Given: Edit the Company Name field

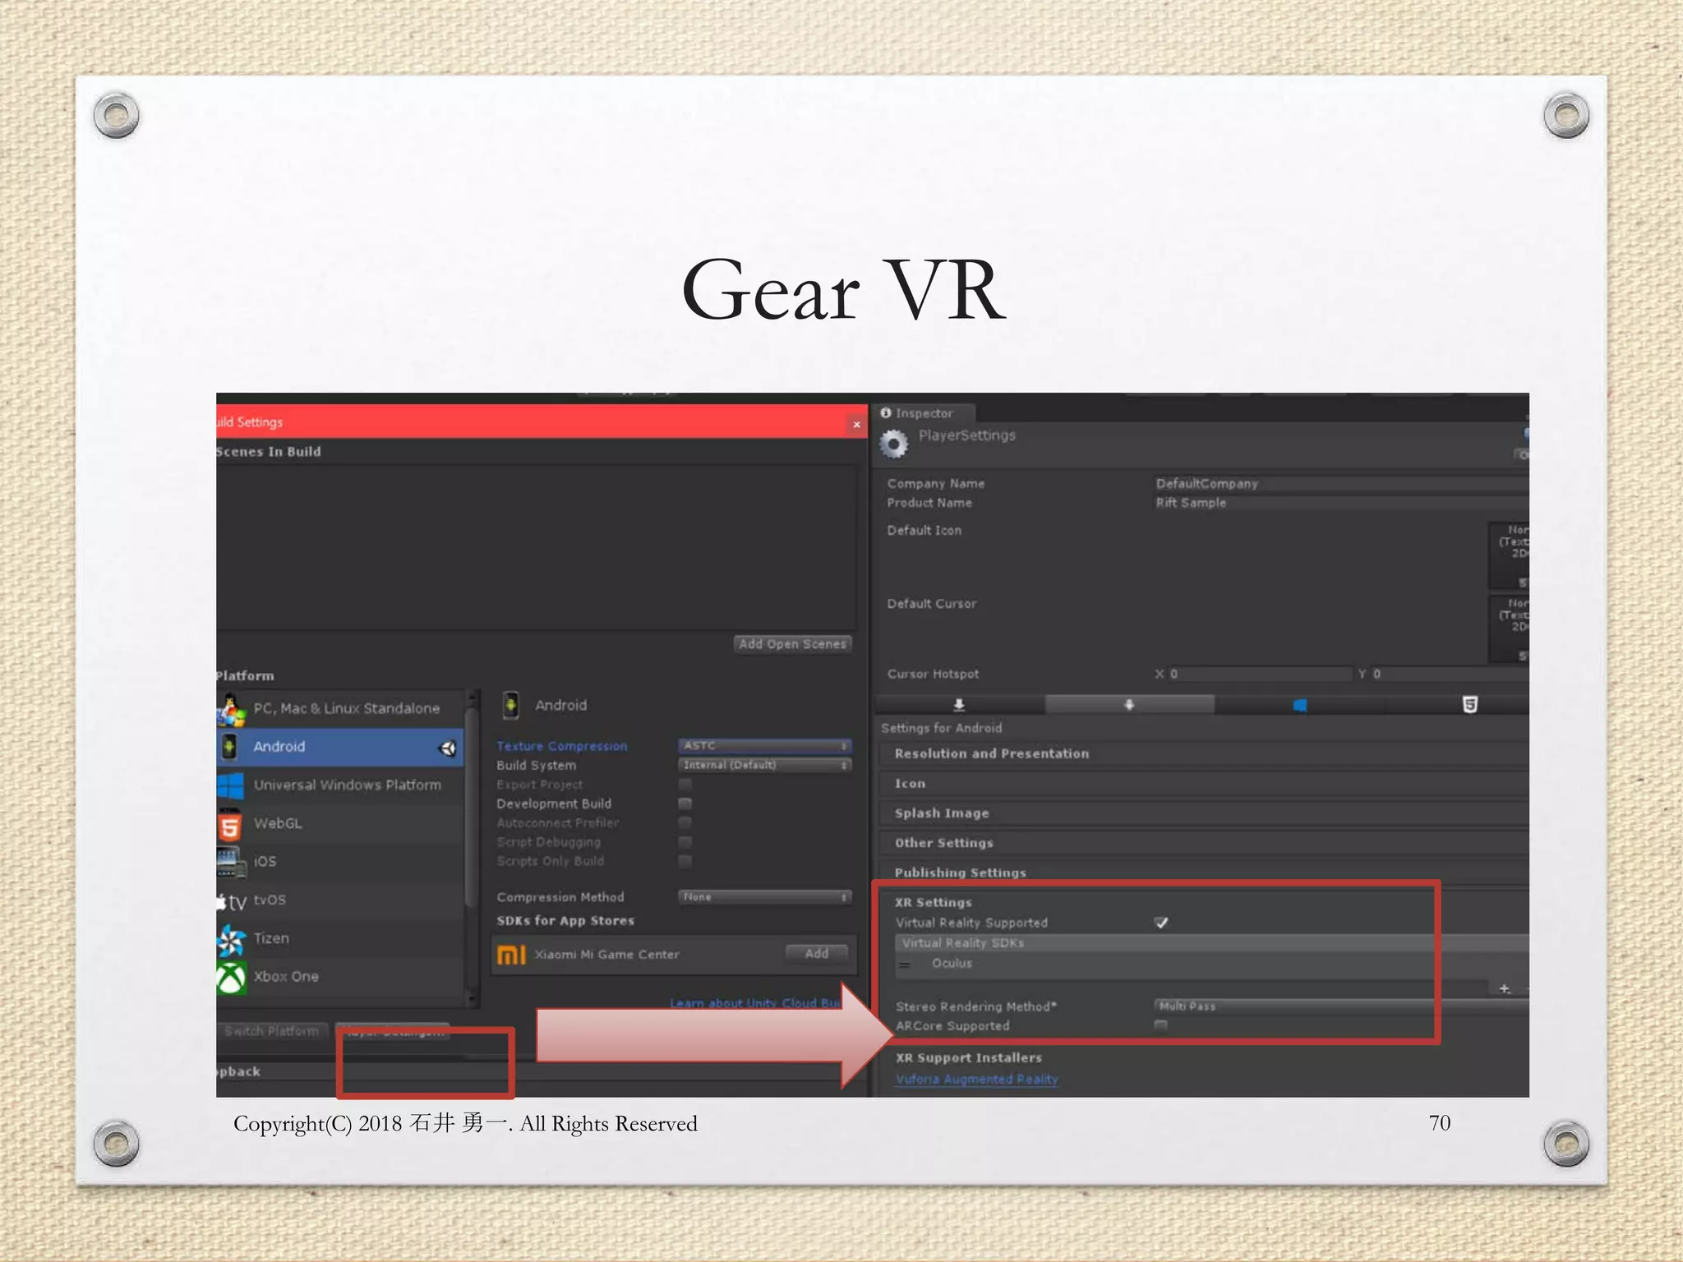Looking at the screenshot, I should pyautogui.click(x=1341, y=484).
